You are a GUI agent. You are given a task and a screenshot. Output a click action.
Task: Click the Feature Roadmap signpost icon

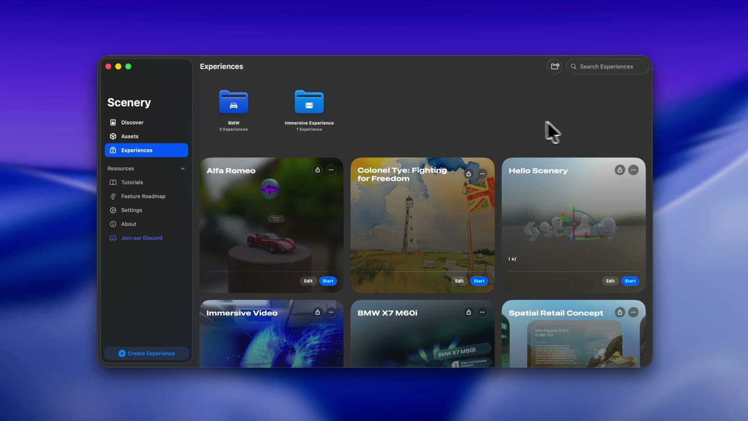pyautogui.click(x=113, y=196)
